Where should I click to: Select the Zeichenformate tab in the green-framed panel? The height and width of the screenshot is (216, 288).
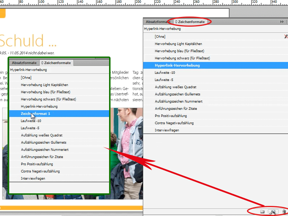pyautogui.click(x=56, y=63)
